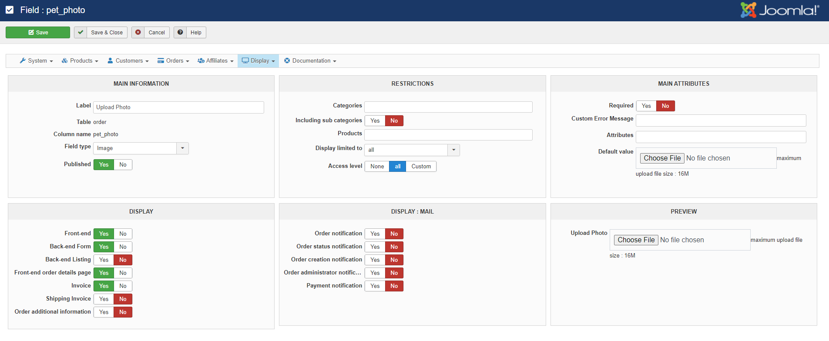Click the checkbox icon beside Field title
The width and height of the screenshot is (829, 341).
10,10
